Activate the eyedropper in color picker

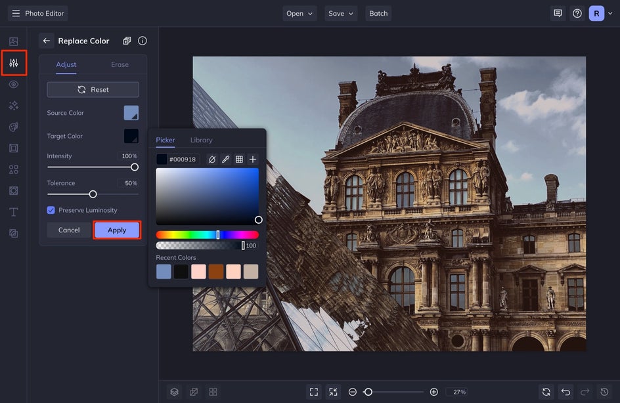[225, 159]
